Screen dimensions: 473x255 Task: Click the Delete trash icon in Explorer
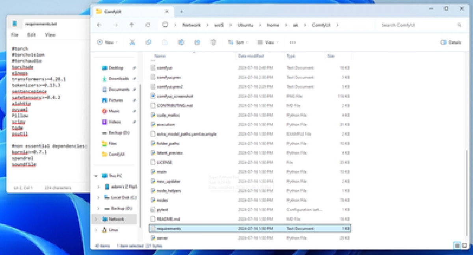[213, 42]
